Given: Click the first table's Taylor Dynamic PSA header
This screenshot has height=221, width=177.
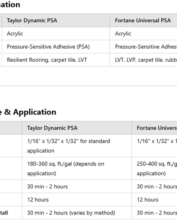Looking at the screenshot, I should 56,21.
